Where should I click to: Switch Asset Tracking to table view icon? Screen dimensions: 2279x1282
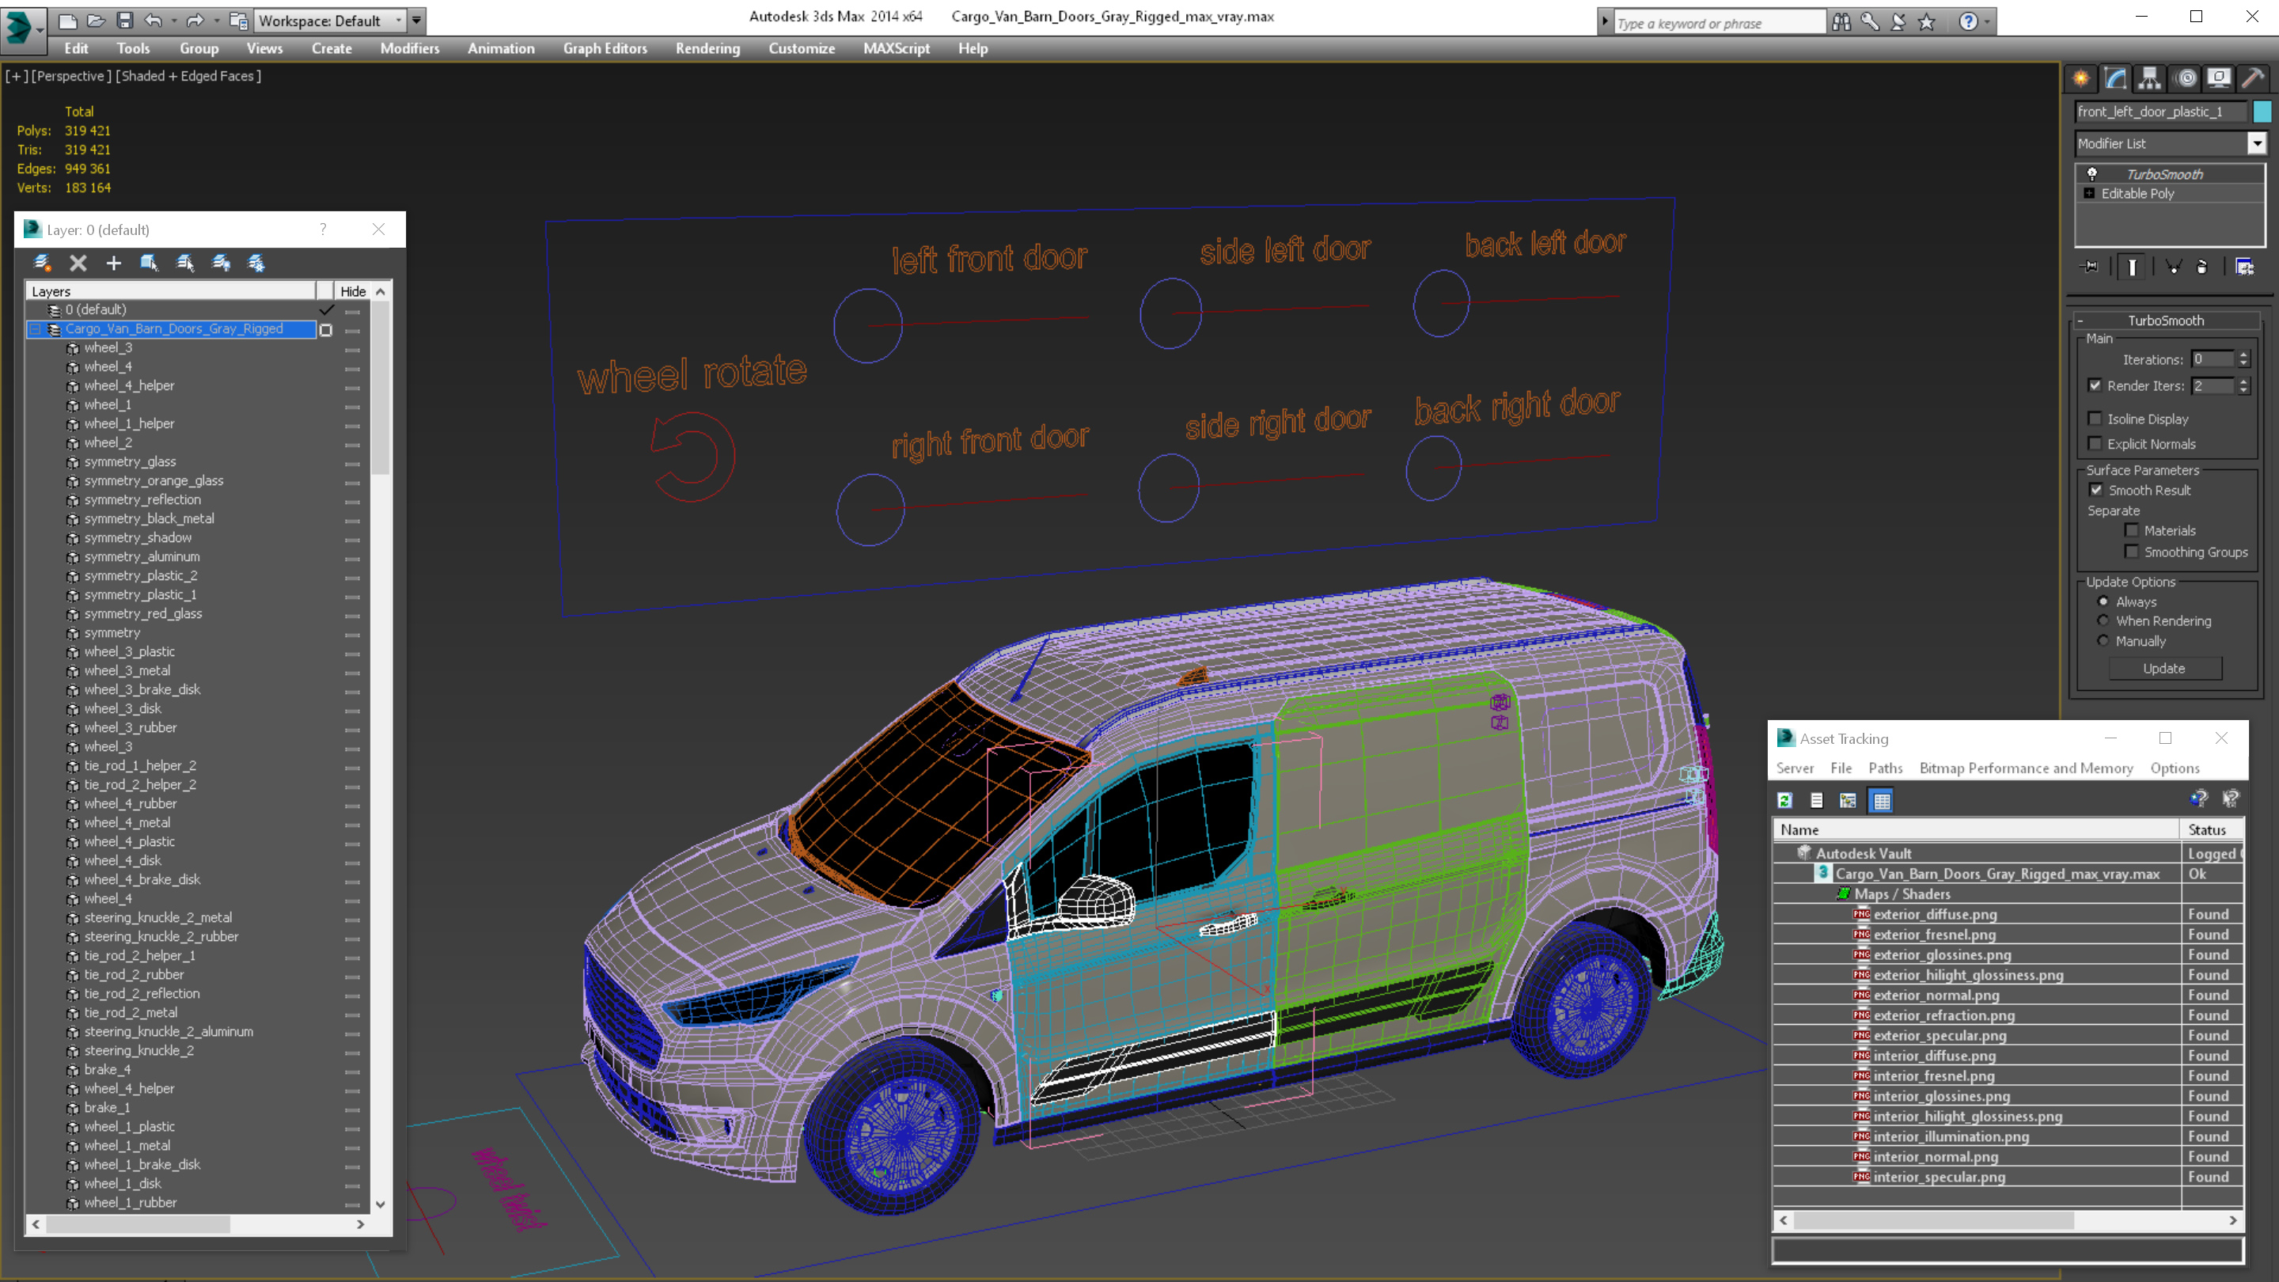1881,801
